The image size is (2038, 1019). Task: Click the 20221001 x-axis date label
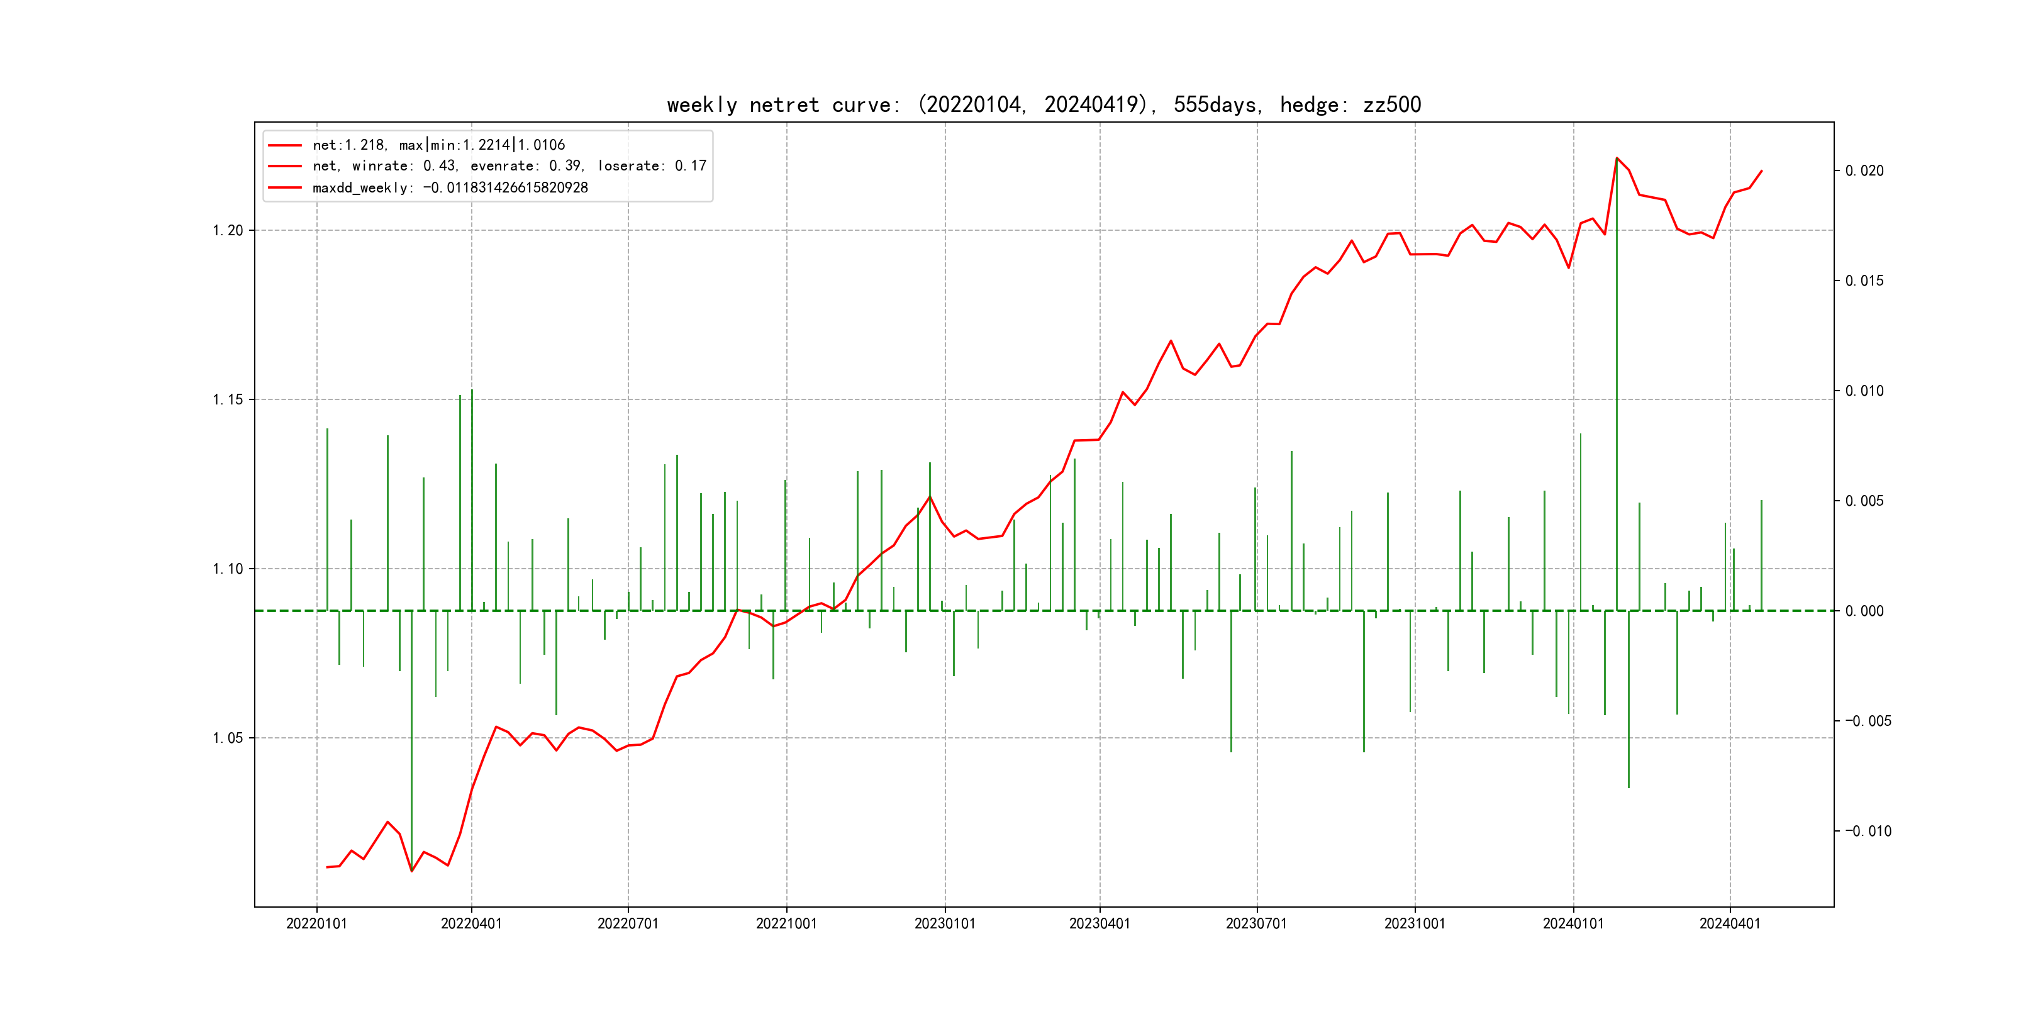(x=786, y=923)
